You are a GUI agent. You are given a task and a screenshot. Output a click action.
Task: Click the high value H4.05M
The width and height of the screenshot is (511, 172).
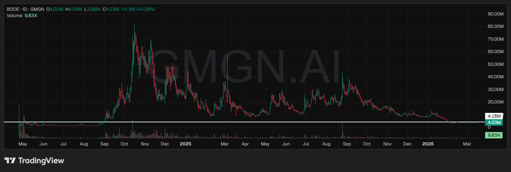75,9
